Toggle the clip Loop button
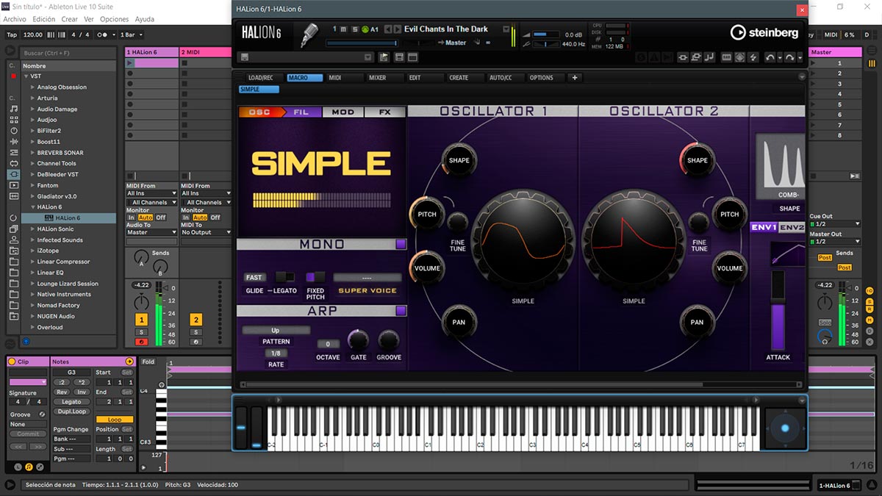This screenshot has width=882, height=496. point(114,420)
